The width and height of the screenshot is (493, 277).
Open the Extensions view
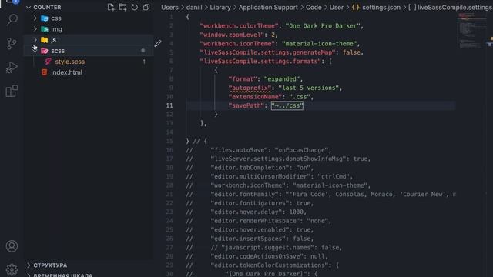coord(12,91)
